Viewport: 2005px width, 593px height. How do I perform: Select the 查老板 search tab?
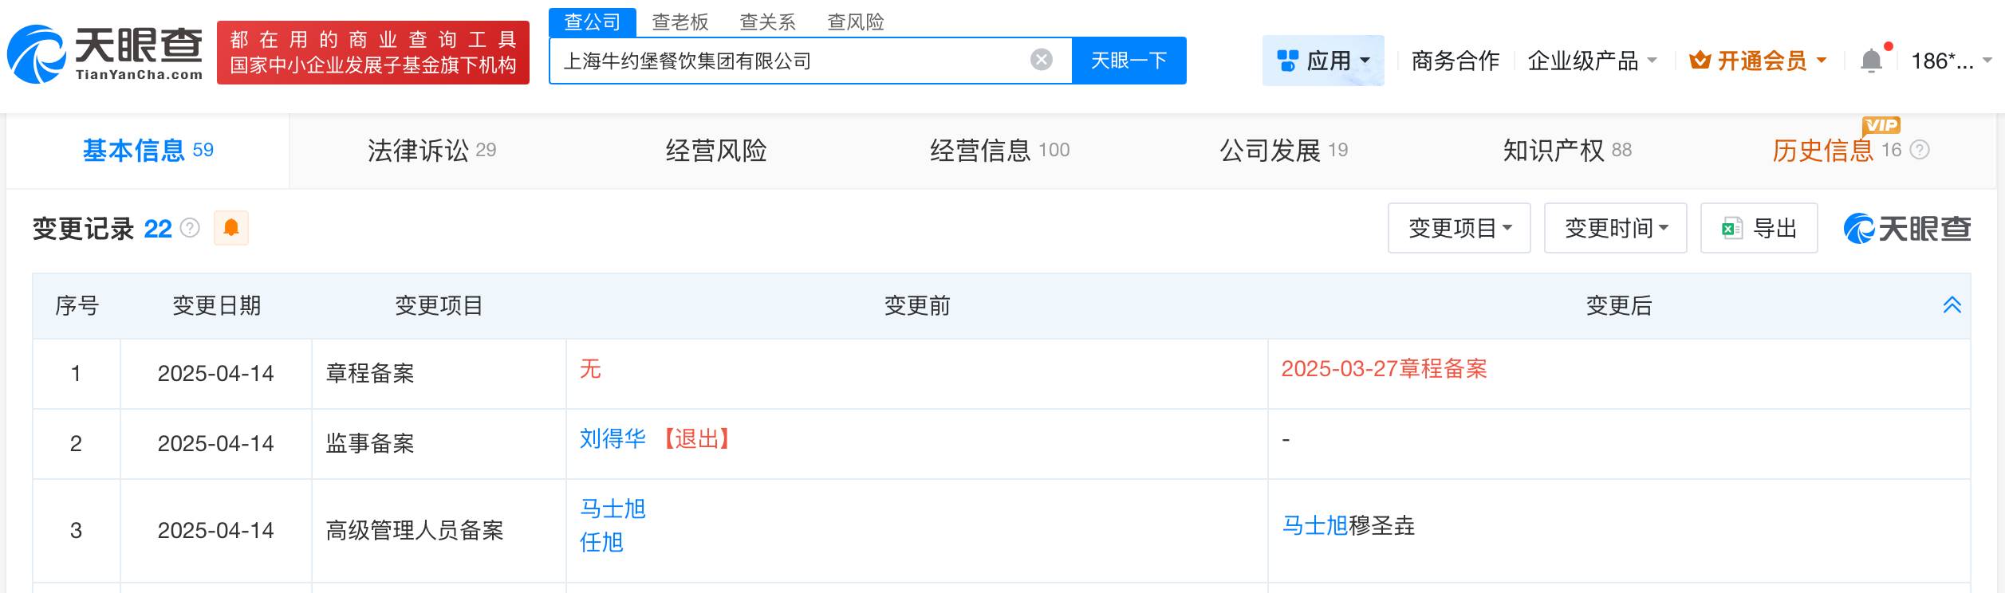pos(679,22)
